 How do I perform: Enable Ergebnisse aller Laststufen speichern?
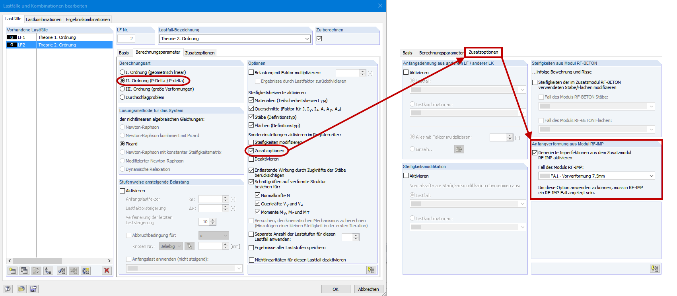(x=251, y=248)
